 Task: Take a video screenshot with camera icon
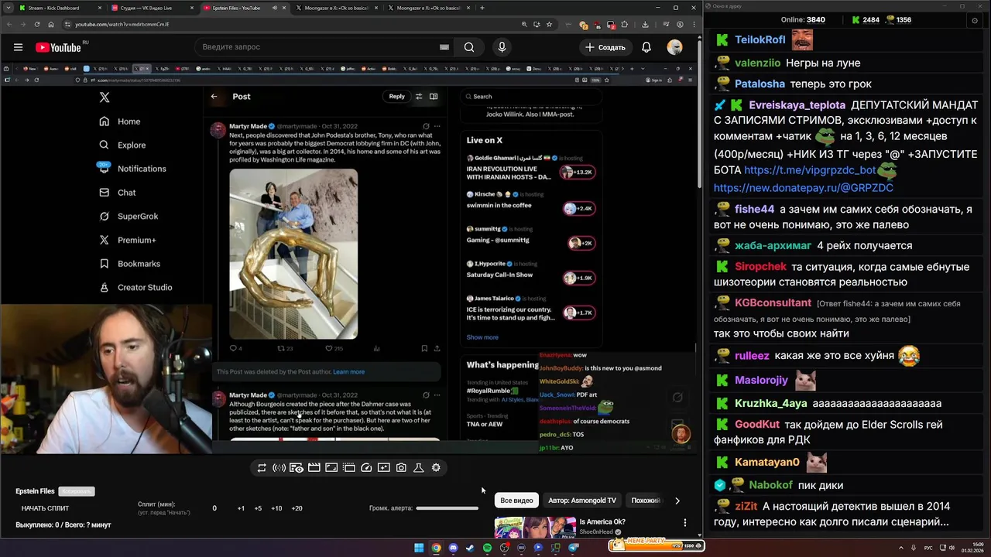(401, 468)
